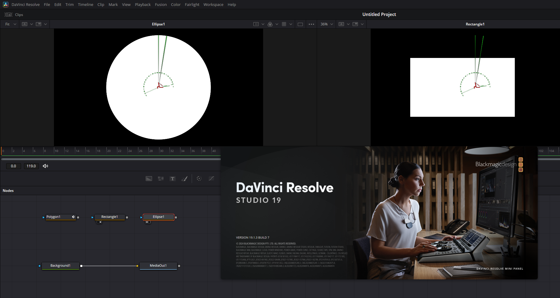560x298 pixels.
Task: Select the Text+ tool icon
Action: coord(172,179)
